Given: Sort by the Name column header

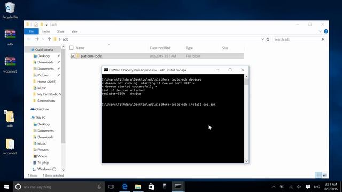Looking at the screenshot, I should pyautogui.click(x=80, y=48).
